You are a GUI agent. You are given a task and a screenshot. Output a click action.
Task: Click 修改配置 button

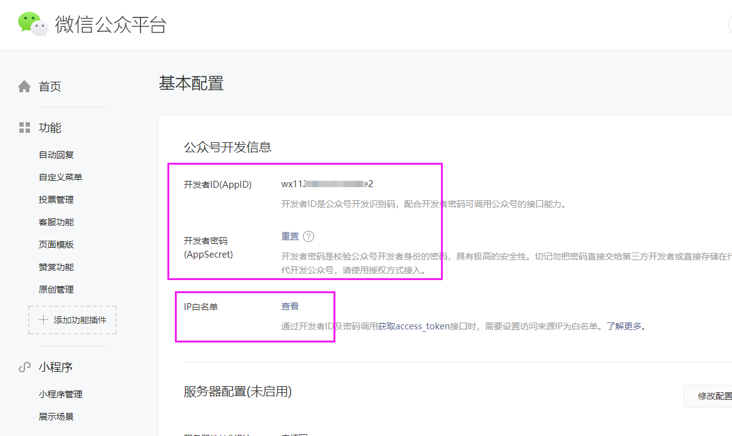[710, 396]
